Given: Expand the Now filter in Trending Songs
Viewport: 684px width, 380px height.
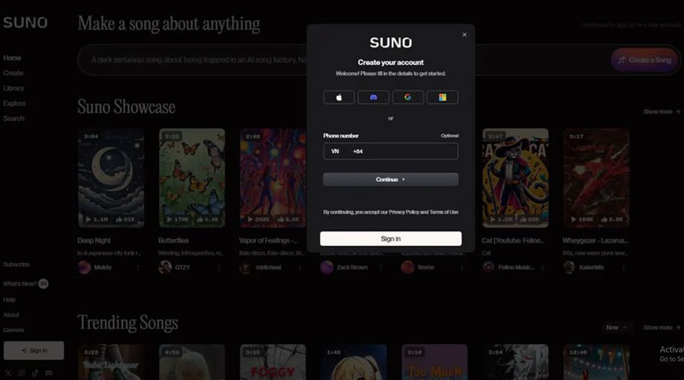Looking at the screenshot, I should pyautogui.click(x=616, y=327).
